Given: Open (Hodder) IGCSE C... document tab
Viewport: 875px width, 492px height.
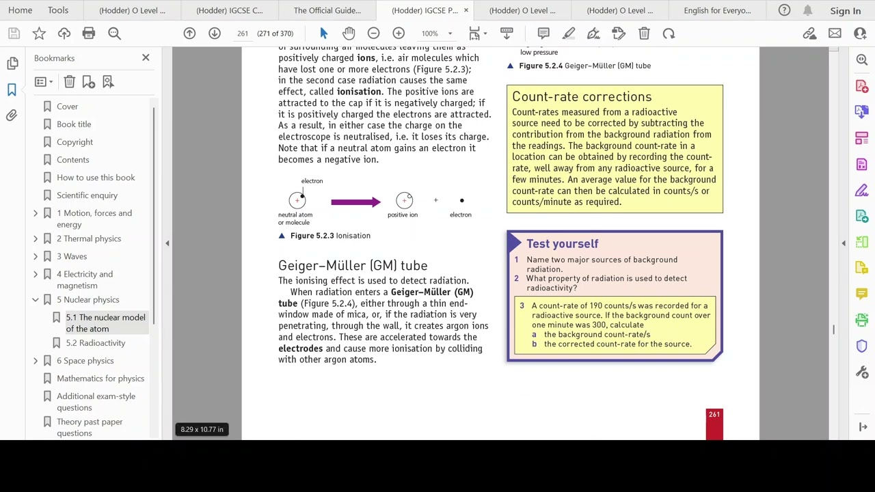Looking at the screenshot, I should 229,10.
